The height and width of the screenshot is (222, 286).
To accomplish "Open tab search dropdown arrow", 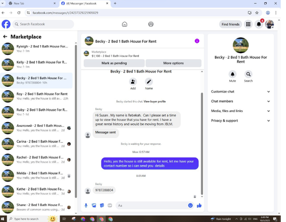I will [x=3, y=3].
